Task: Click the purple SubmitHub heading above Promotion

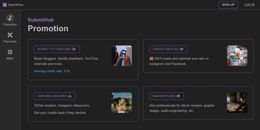Action: click(x=41, y=20)
